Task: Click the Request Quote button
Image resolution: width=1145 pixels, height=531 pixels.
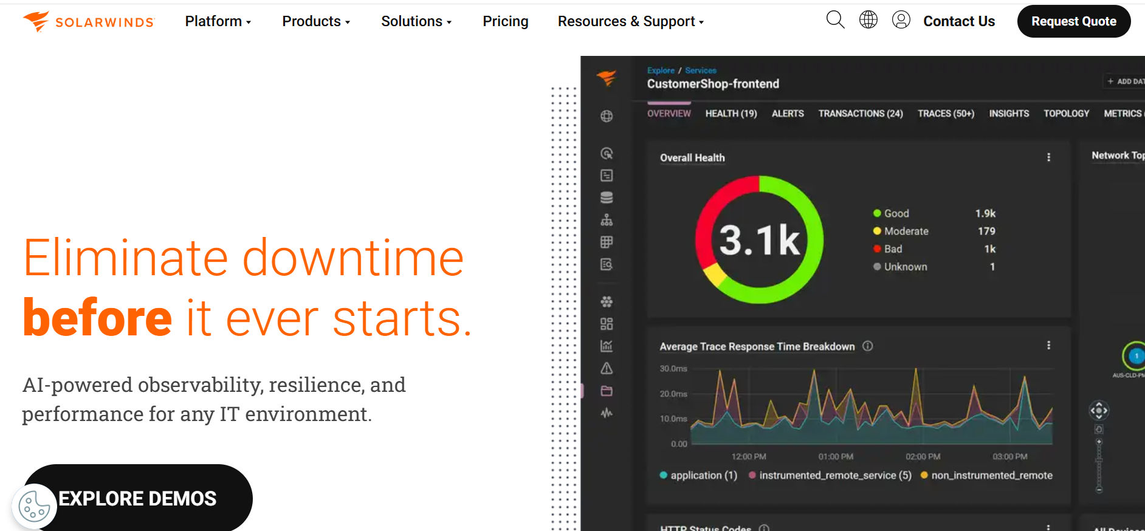Action: click(1074, 21)
